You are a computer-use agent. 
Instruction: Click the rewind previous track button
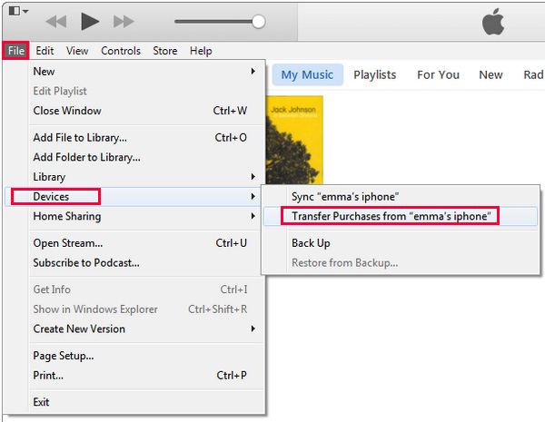[56, 22]
